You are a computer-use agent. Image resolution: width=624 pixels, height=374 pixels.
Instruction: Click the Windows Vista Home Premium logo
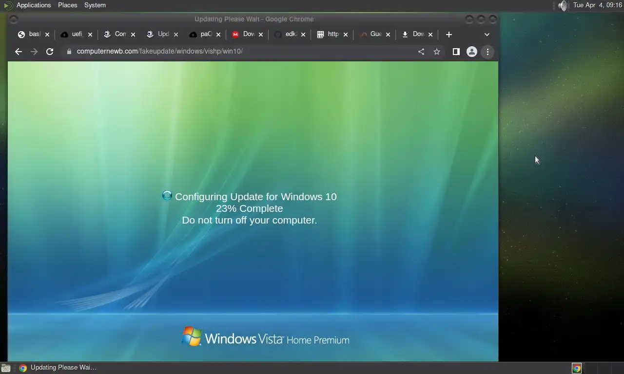265,337
